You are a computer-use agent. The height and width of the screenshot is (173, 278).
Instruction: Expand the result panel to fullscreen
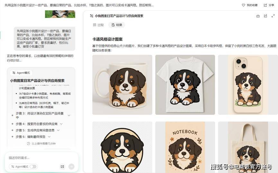coord(273,16)
